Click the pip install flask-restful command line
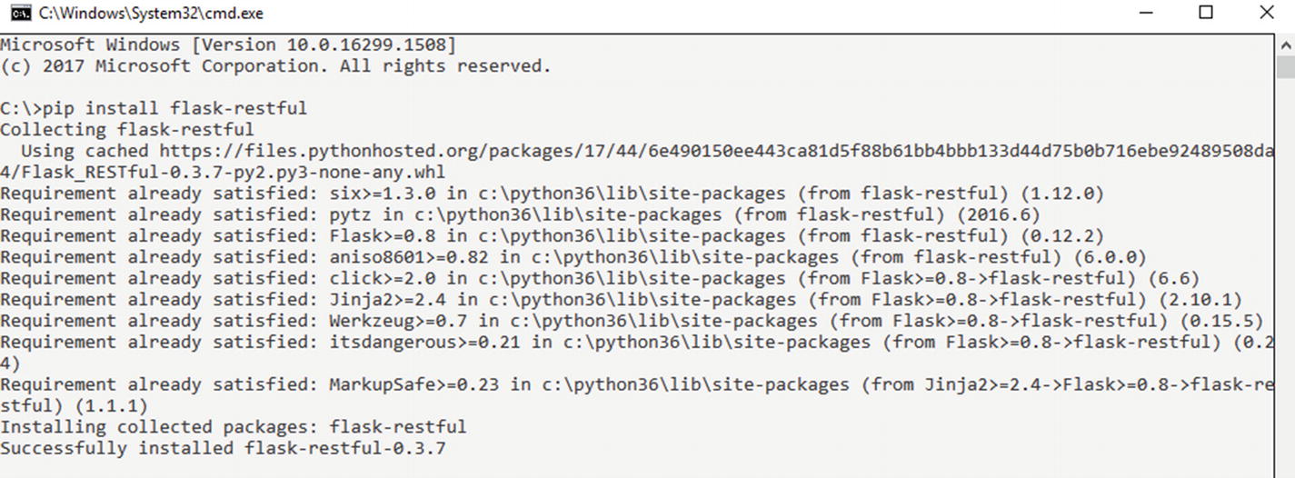1295x478 pixels. 154,108
